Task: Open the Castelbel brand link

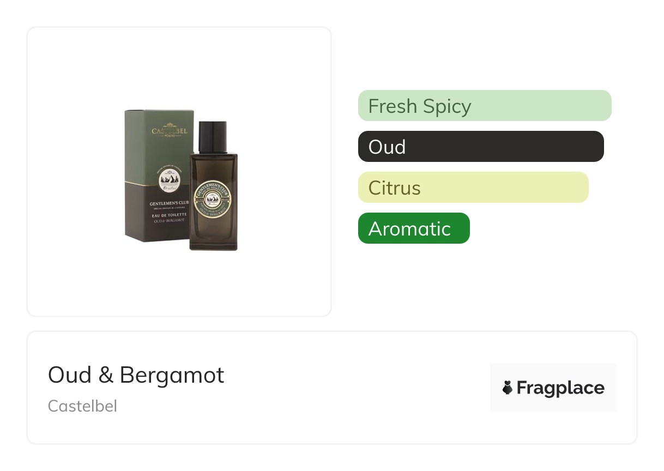Action: pos(82,406)
